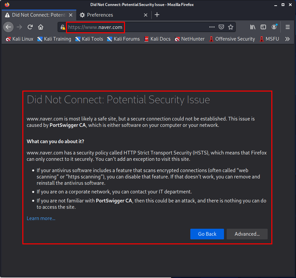This screenshot has height=278, width=296.
Task: Click the Firefox logo in title bar
Action: tap(7, 5)
